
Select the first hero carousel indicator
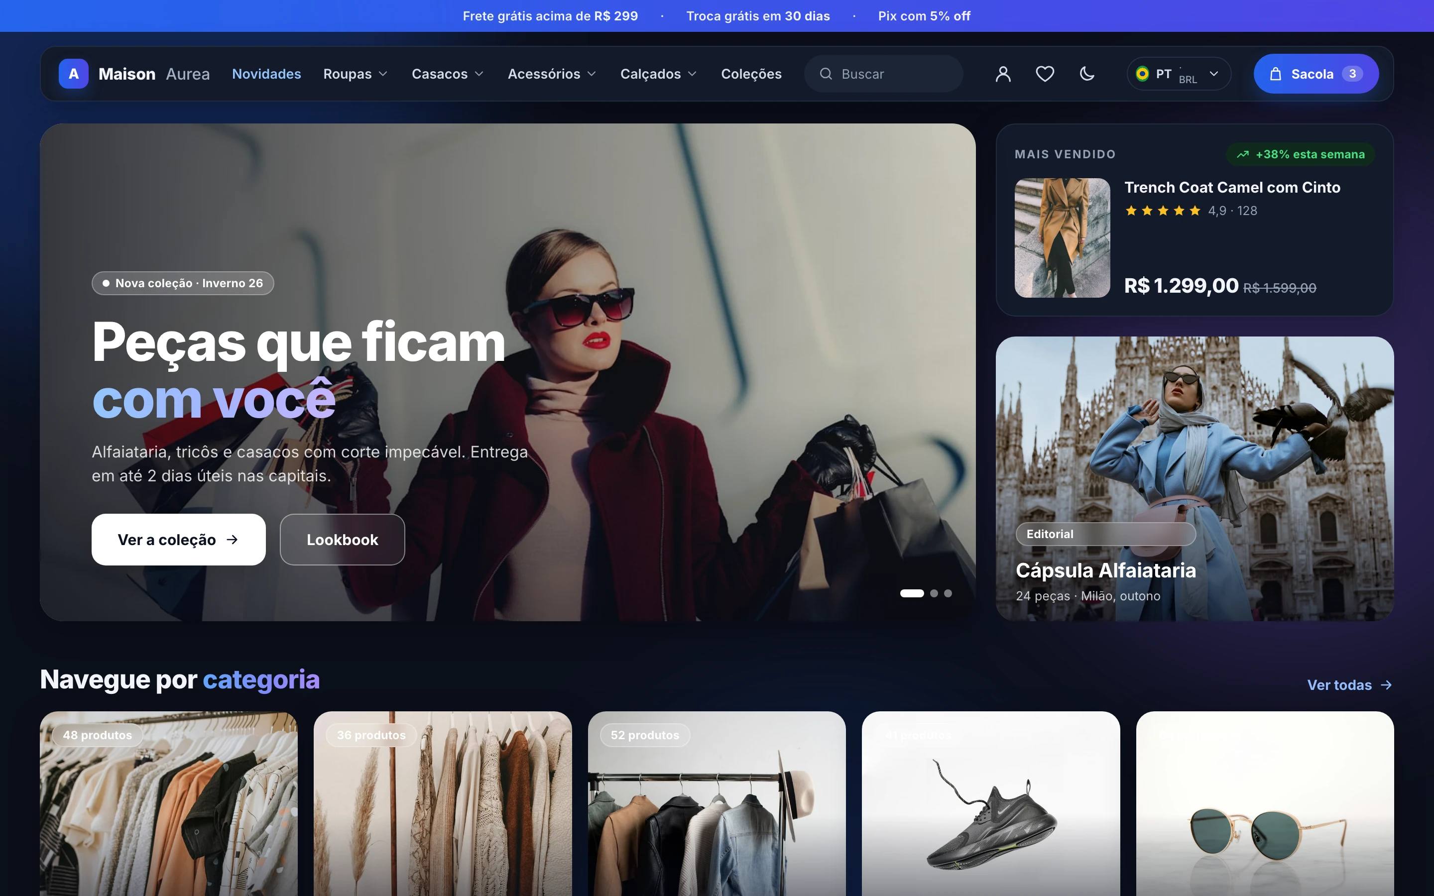tap(912, 593)
